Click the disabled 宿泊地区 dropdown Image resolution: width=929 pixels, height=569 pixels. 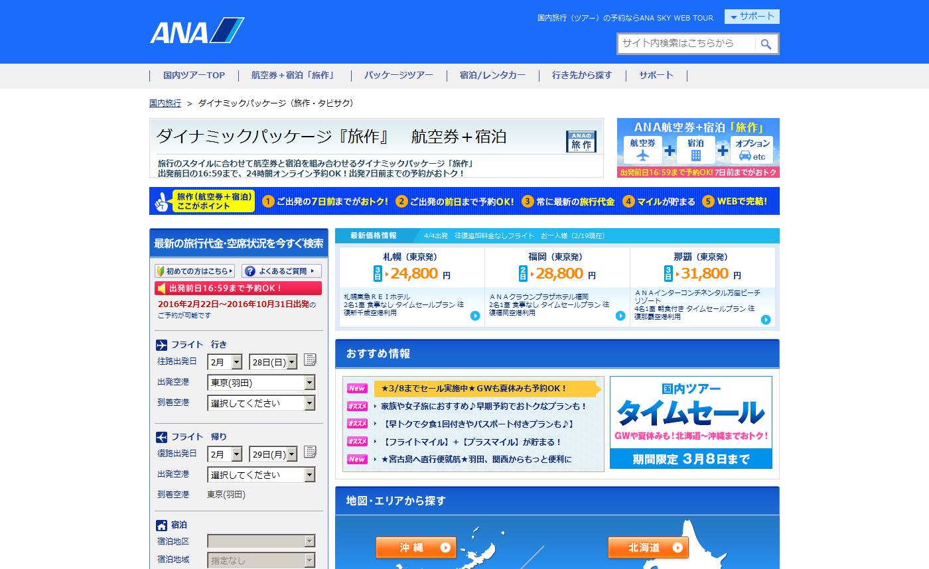tap(261, 541)
